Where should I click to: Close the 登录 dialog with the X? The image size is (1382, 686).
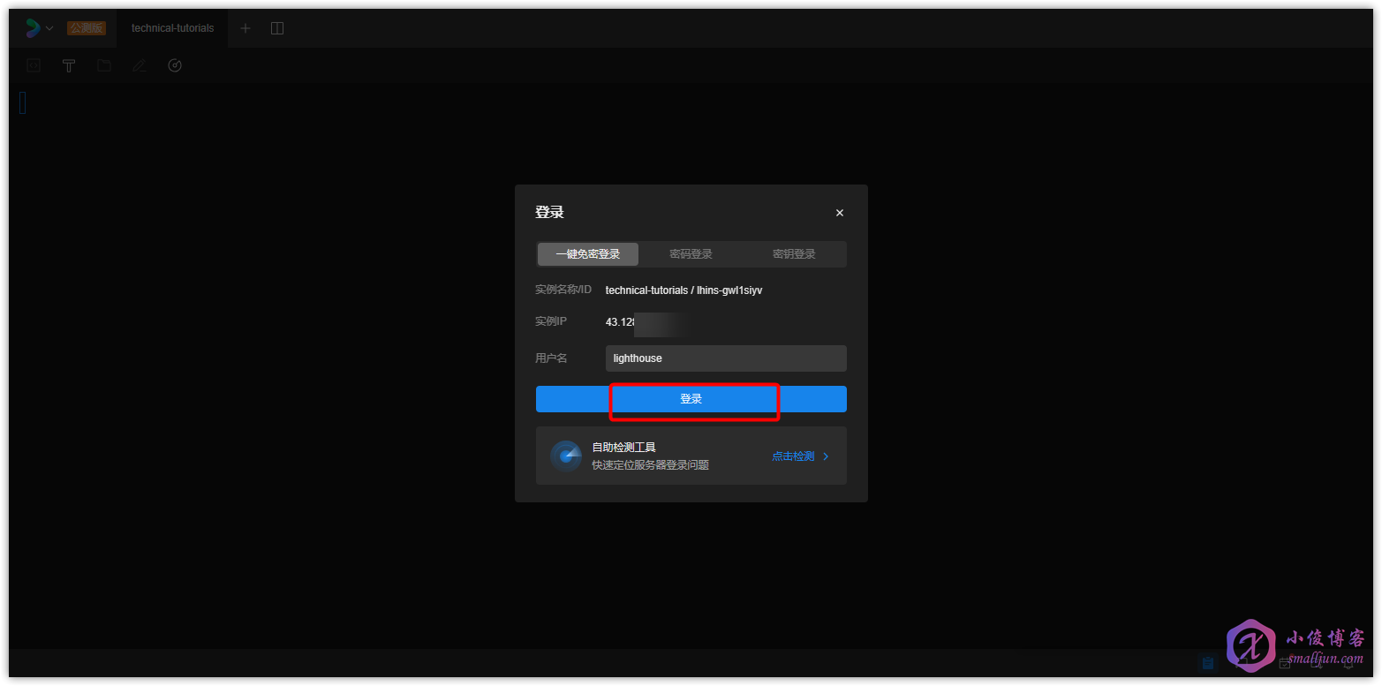[840, 213]
